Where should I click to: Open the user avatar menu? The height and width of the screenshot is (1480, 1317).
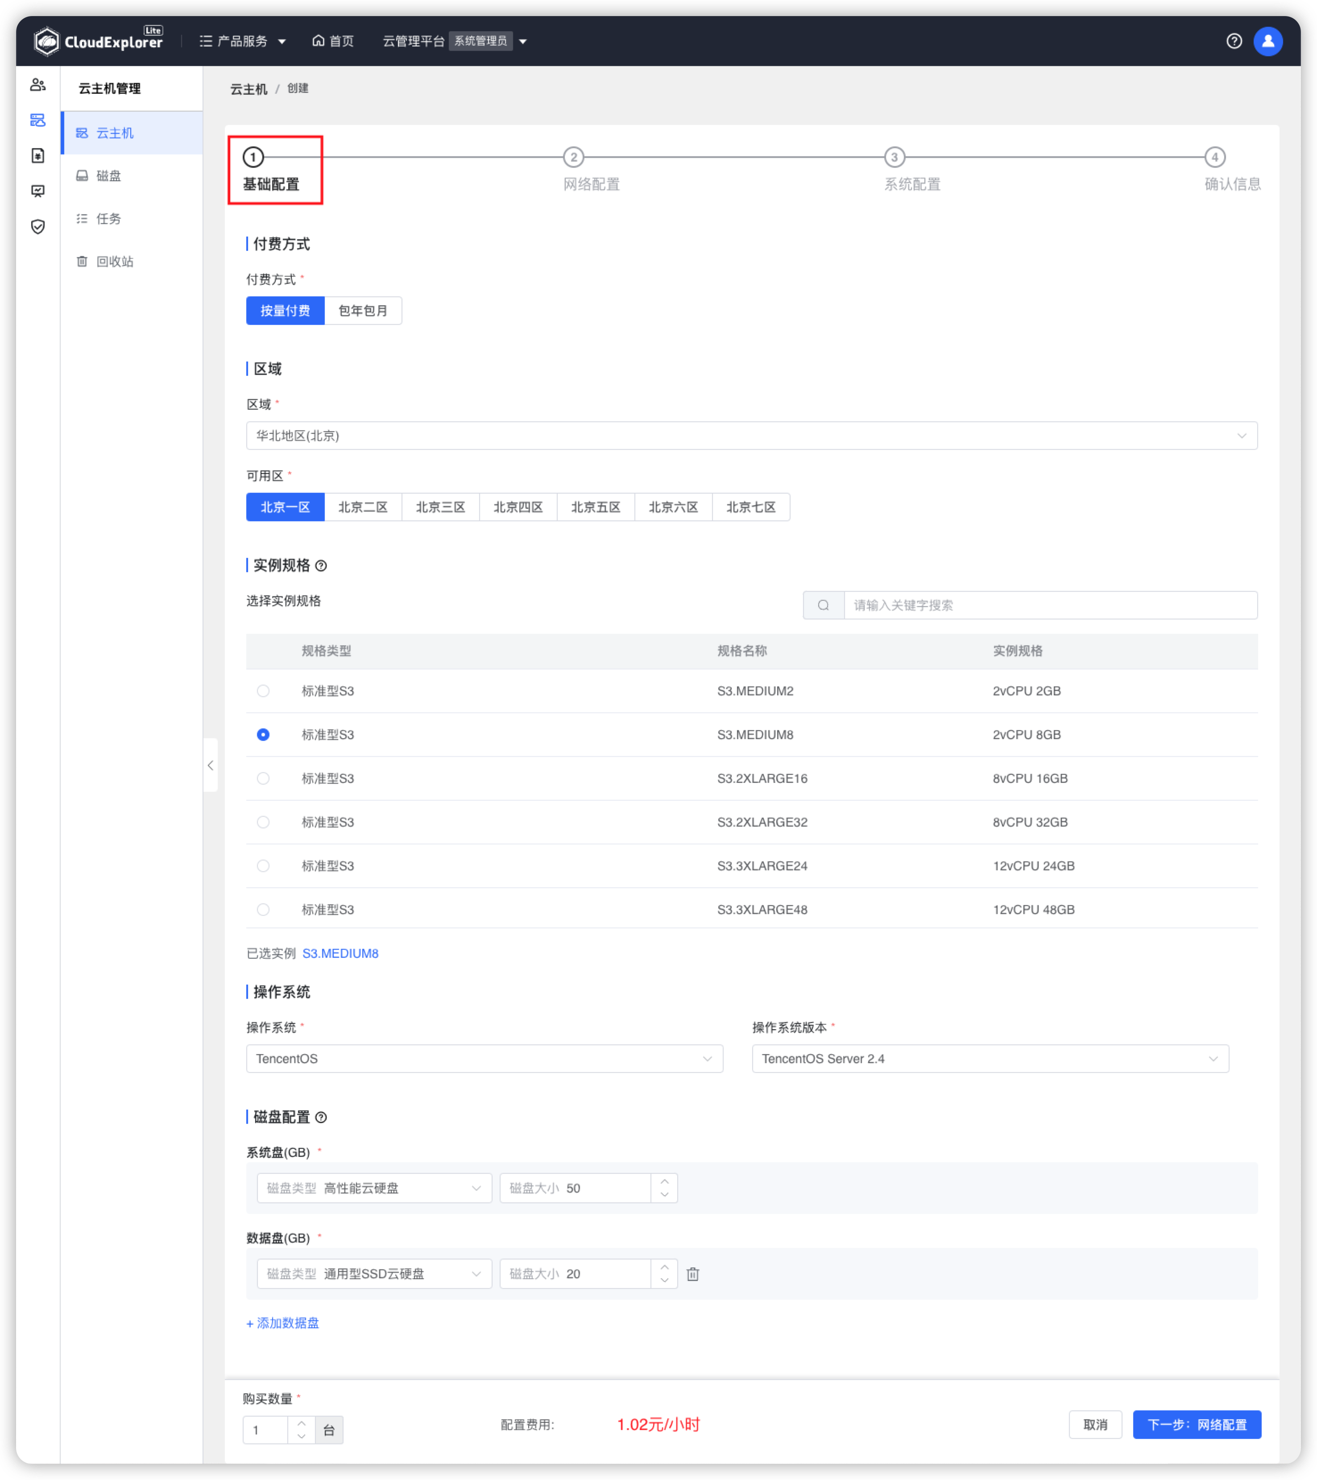tap(1268, 41)
